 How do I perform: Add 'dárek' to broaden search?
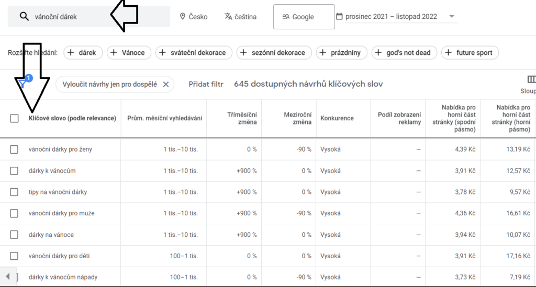(83, 53)
